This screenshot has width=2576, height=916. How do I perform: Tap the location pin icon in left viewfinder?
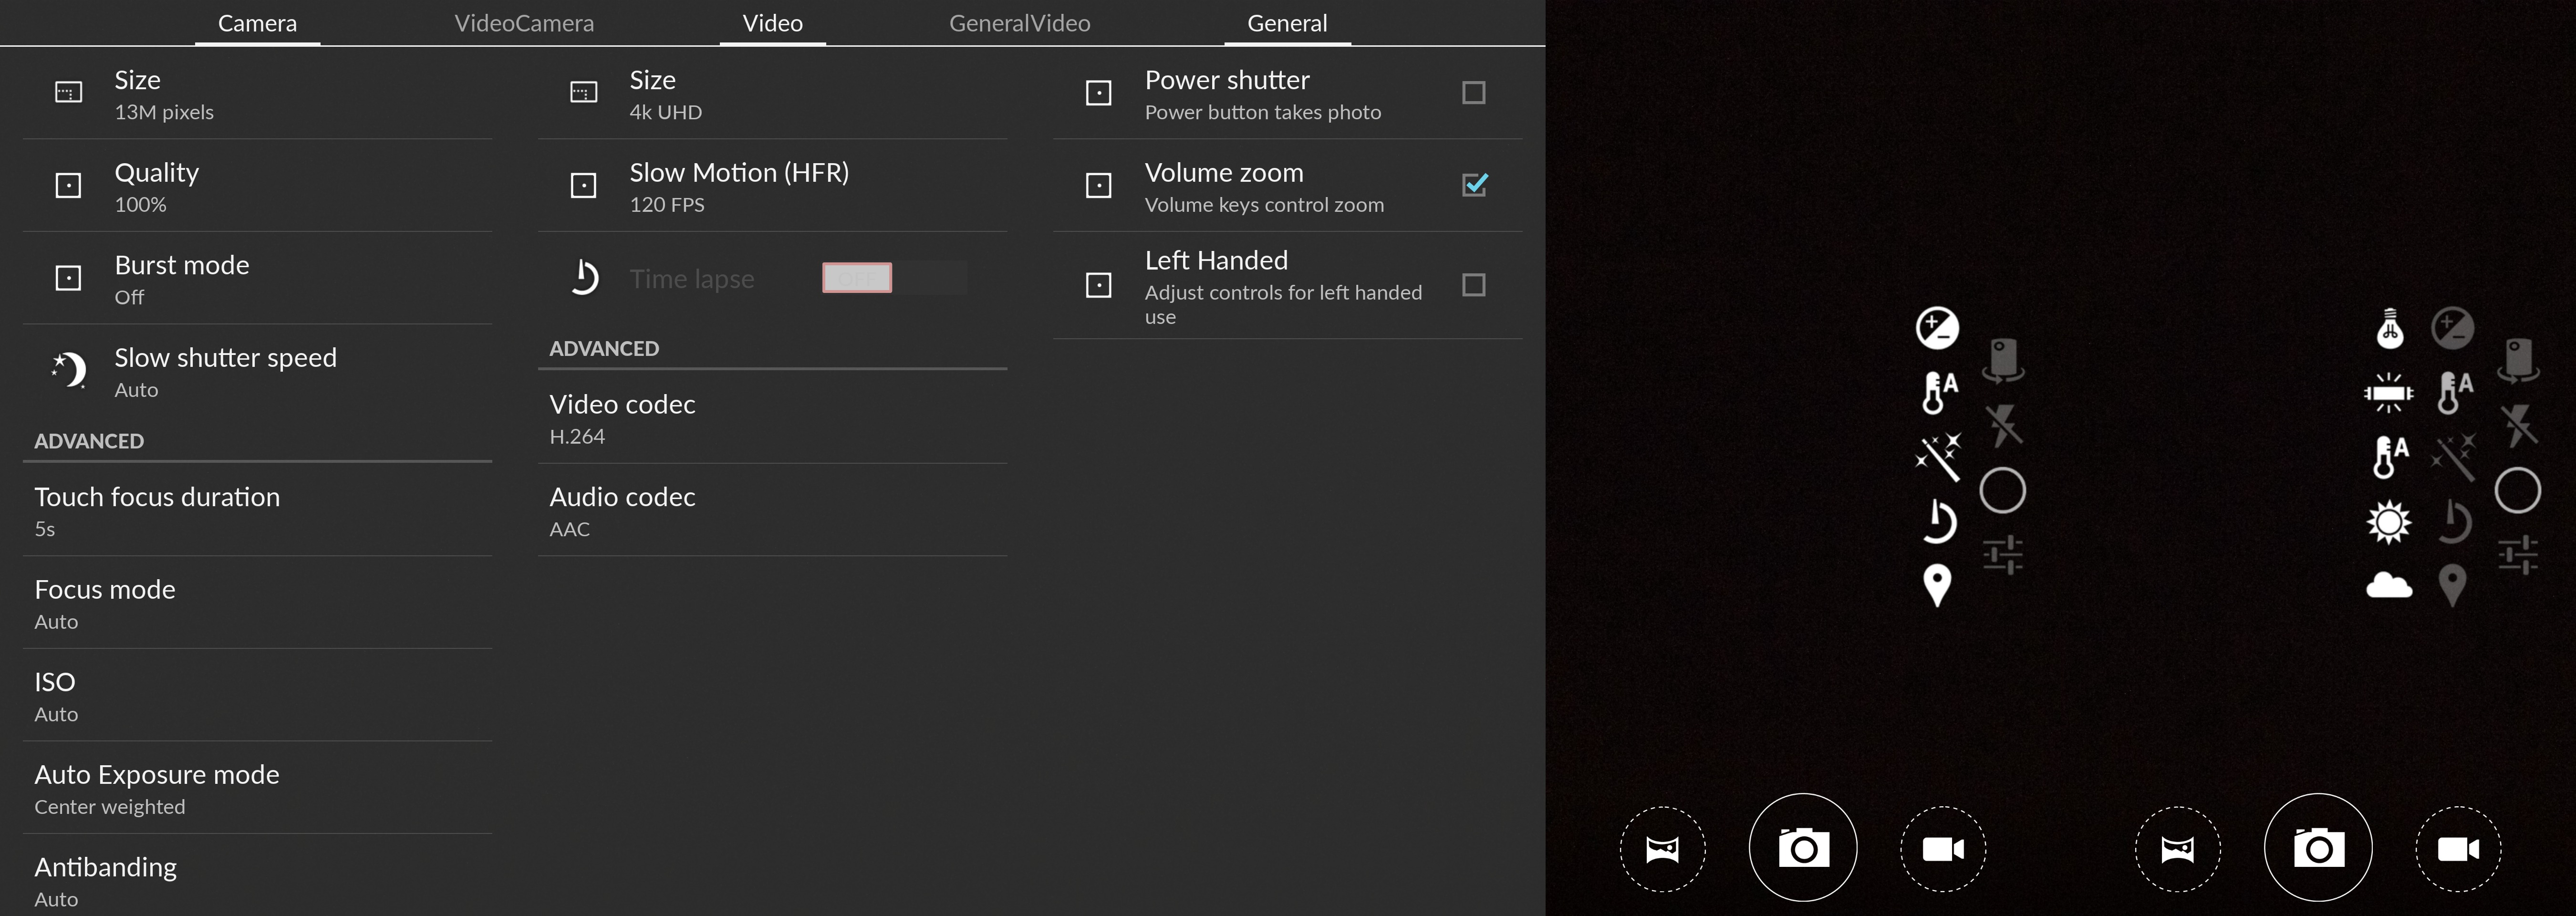[x=1937, y=585]
